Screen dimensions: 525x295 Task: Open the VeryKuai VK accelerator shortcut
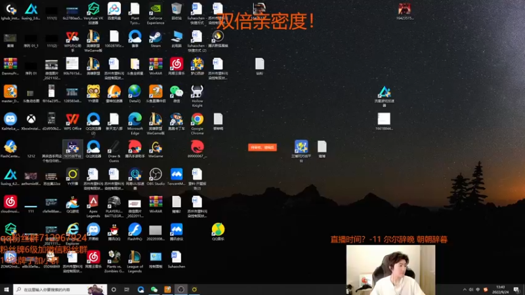pos(93,14)
